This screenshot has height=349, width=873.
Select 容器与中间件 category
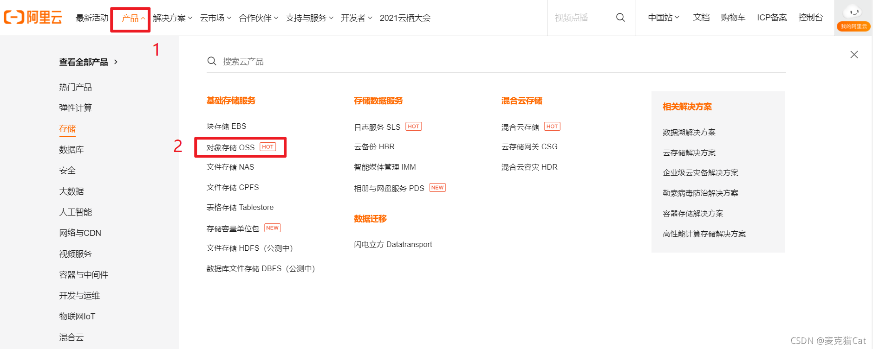(84, 275)
